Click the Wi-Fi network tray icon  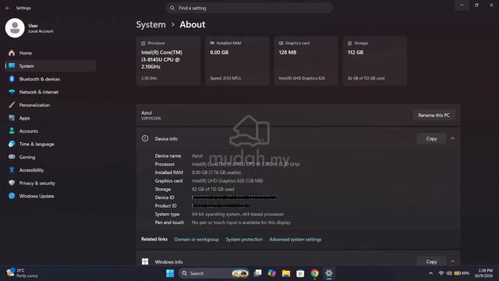(x=441, y=273)
